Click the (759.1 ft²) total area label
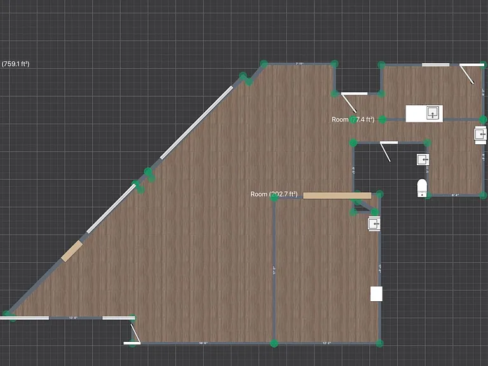Image resolution: width=488 pixels, height=366 pixels. click(x=15, y=64)
